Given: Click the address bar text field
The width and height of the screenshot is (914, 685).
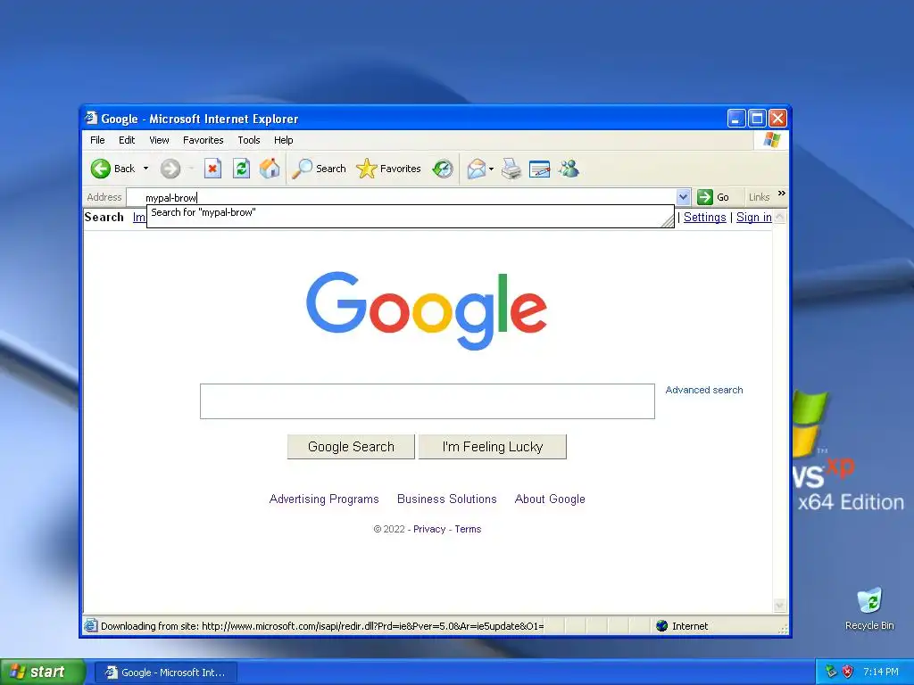Looking at the screenshot, I should pos(403,197).
